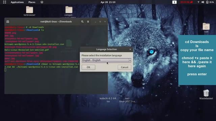The image size is (216, 121).
Task: Open the terminal search icon
Action: [x=82, y=22]
